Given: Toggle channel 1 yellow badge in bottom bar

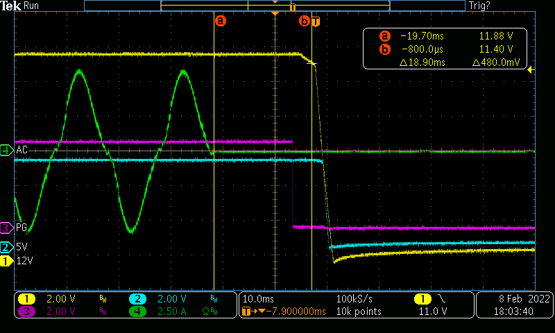Looking at the screenshot, I should (x=26, y=299).
